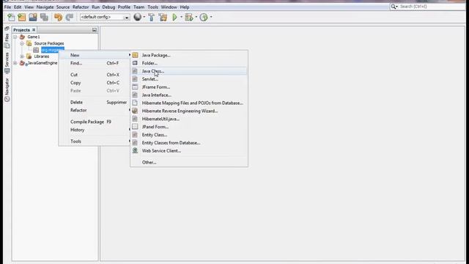Open the Profile Project dropdown arrow
This screenshot has width=469, height=264.
pos(211,17)
